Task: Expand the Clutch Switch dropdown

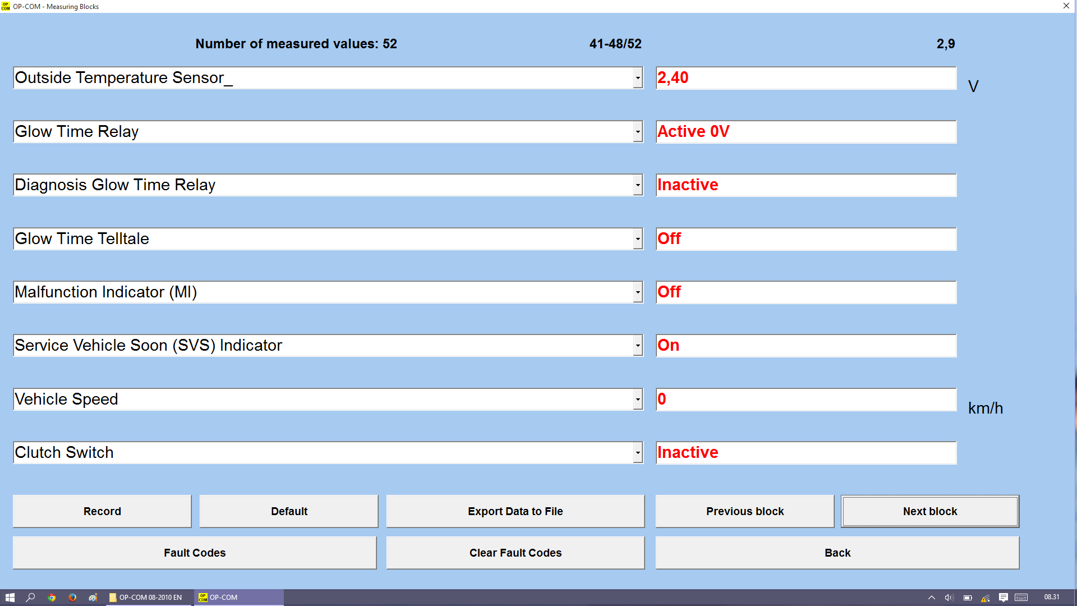Action: click(x=638, y=453)
